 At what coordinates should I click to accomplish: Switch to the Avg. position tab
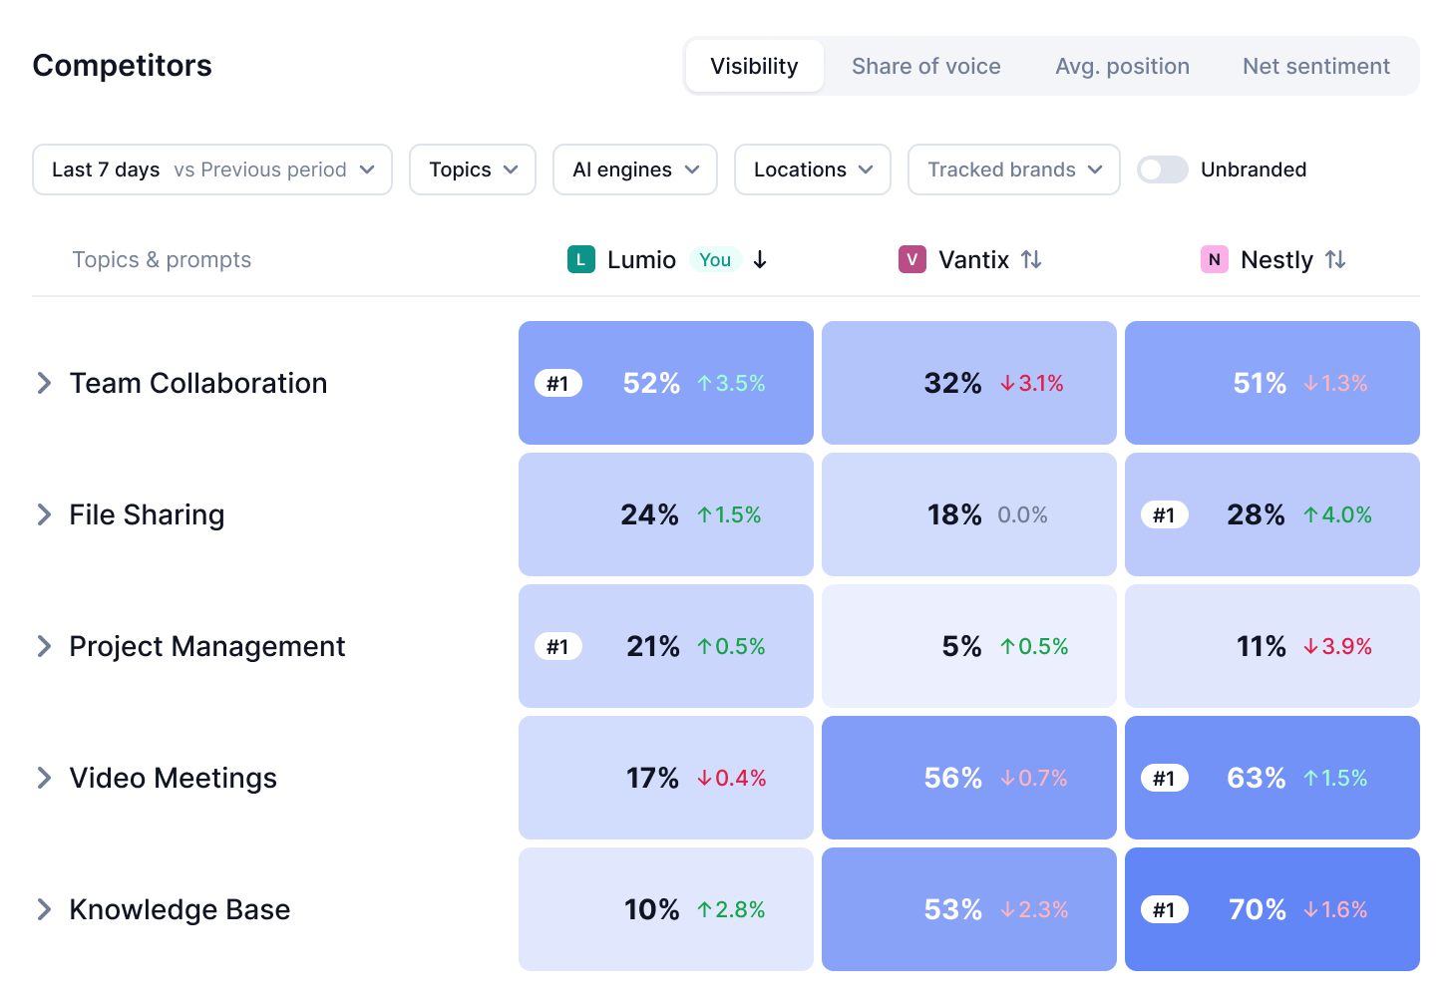pyautogui.click(x=1123, y=66)
